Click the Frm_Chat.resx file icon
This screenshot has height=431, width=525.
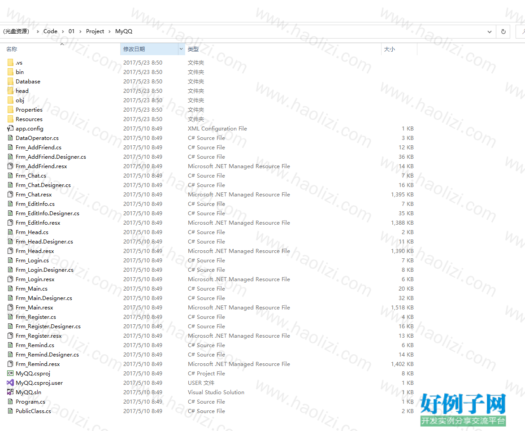coord(10,194)
